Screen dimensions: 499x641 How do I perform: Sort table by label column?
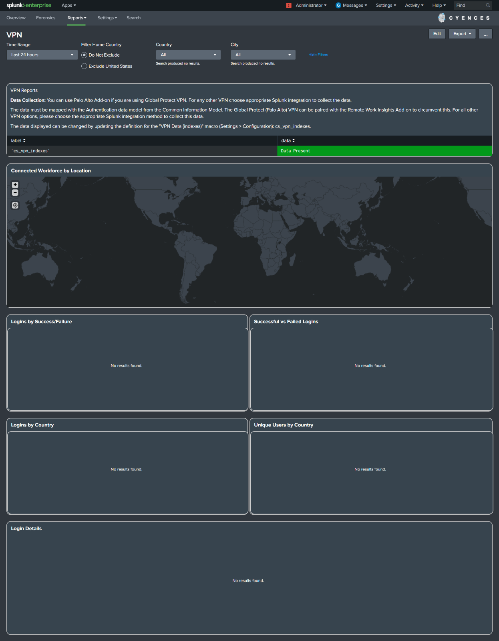point(18,140)
